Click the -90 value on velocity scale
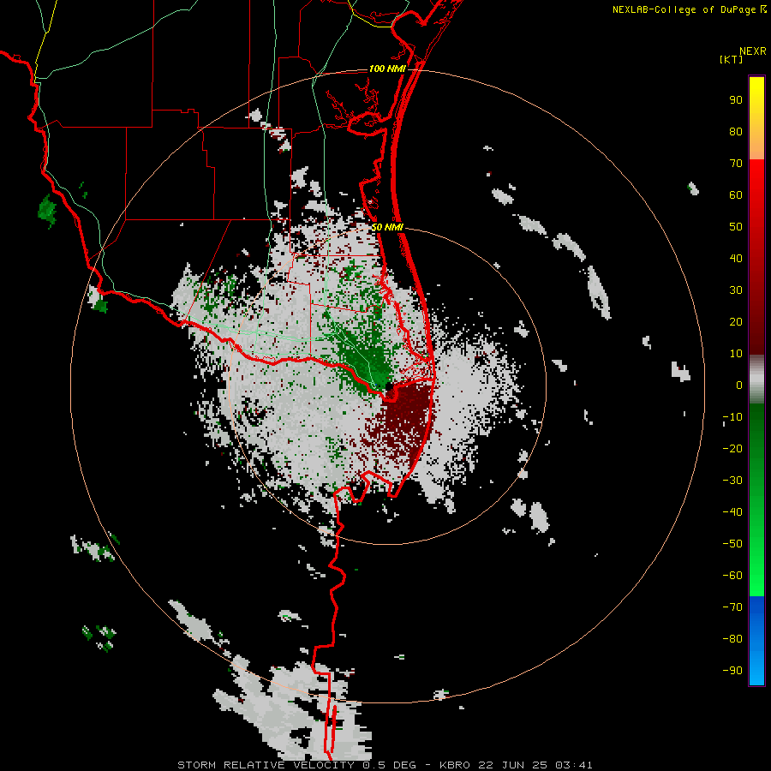 click(732, 671)
